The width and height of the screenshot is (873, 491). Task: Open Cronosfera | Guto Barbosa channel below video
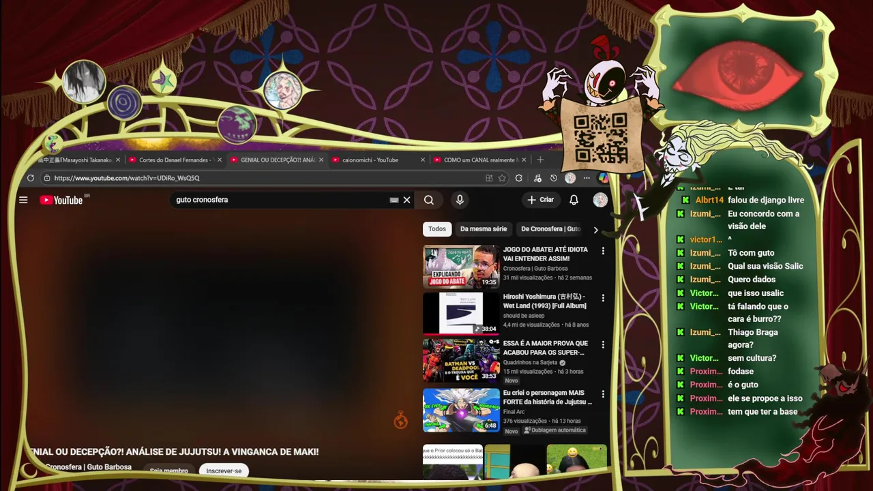tap(89, 467)
